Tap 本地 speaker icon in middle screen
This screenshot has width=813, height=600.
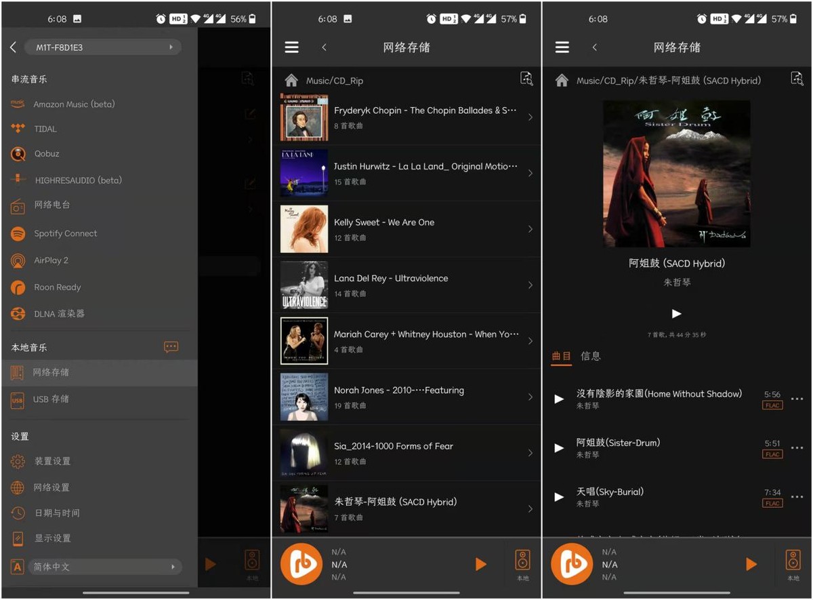[x=522, y=565]
